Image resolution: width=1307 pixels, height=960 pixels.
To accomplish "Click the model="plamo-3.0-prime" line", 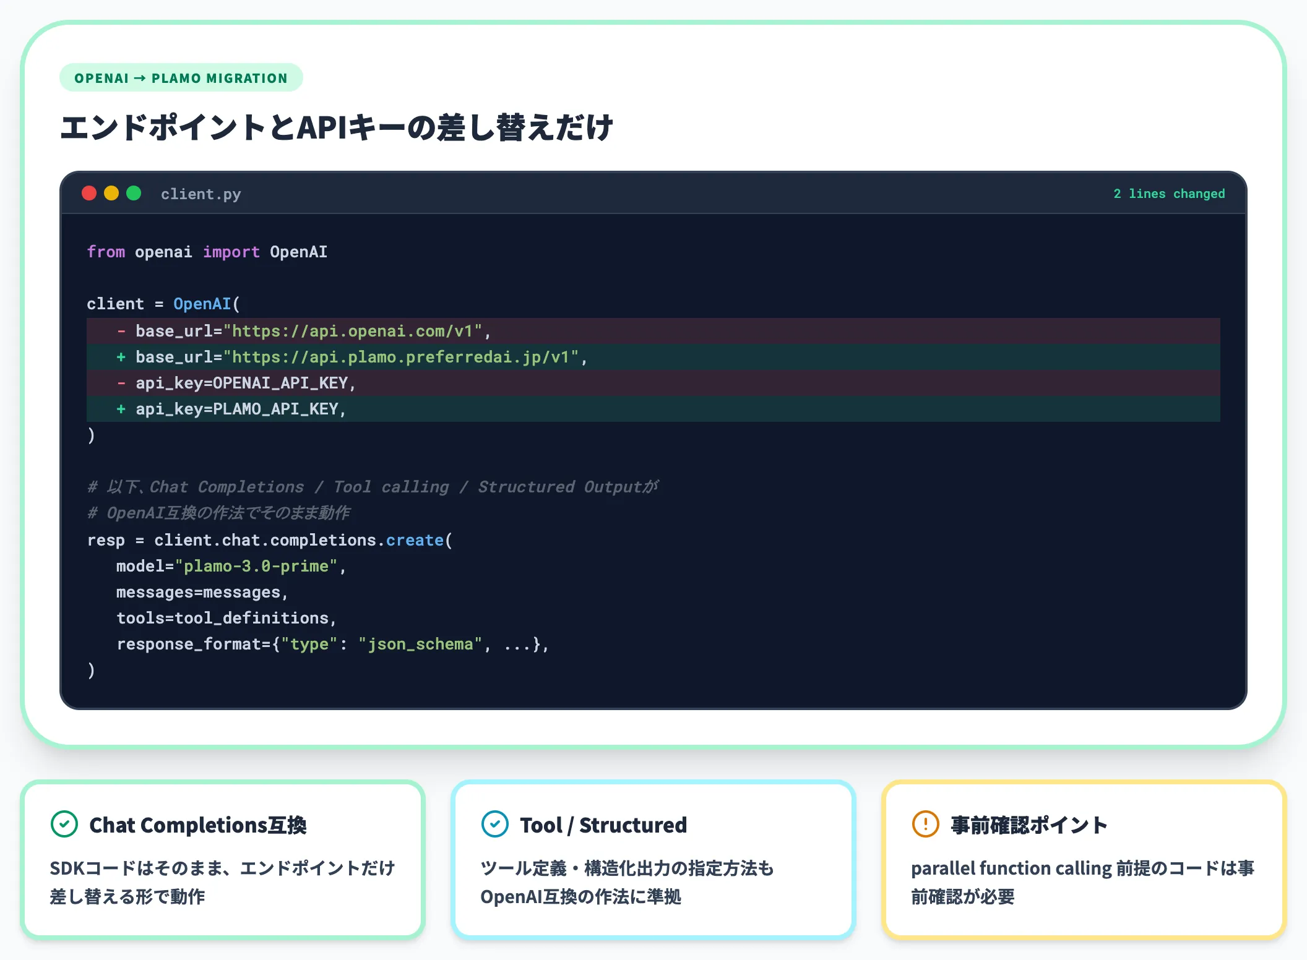I will click(231, 566).
